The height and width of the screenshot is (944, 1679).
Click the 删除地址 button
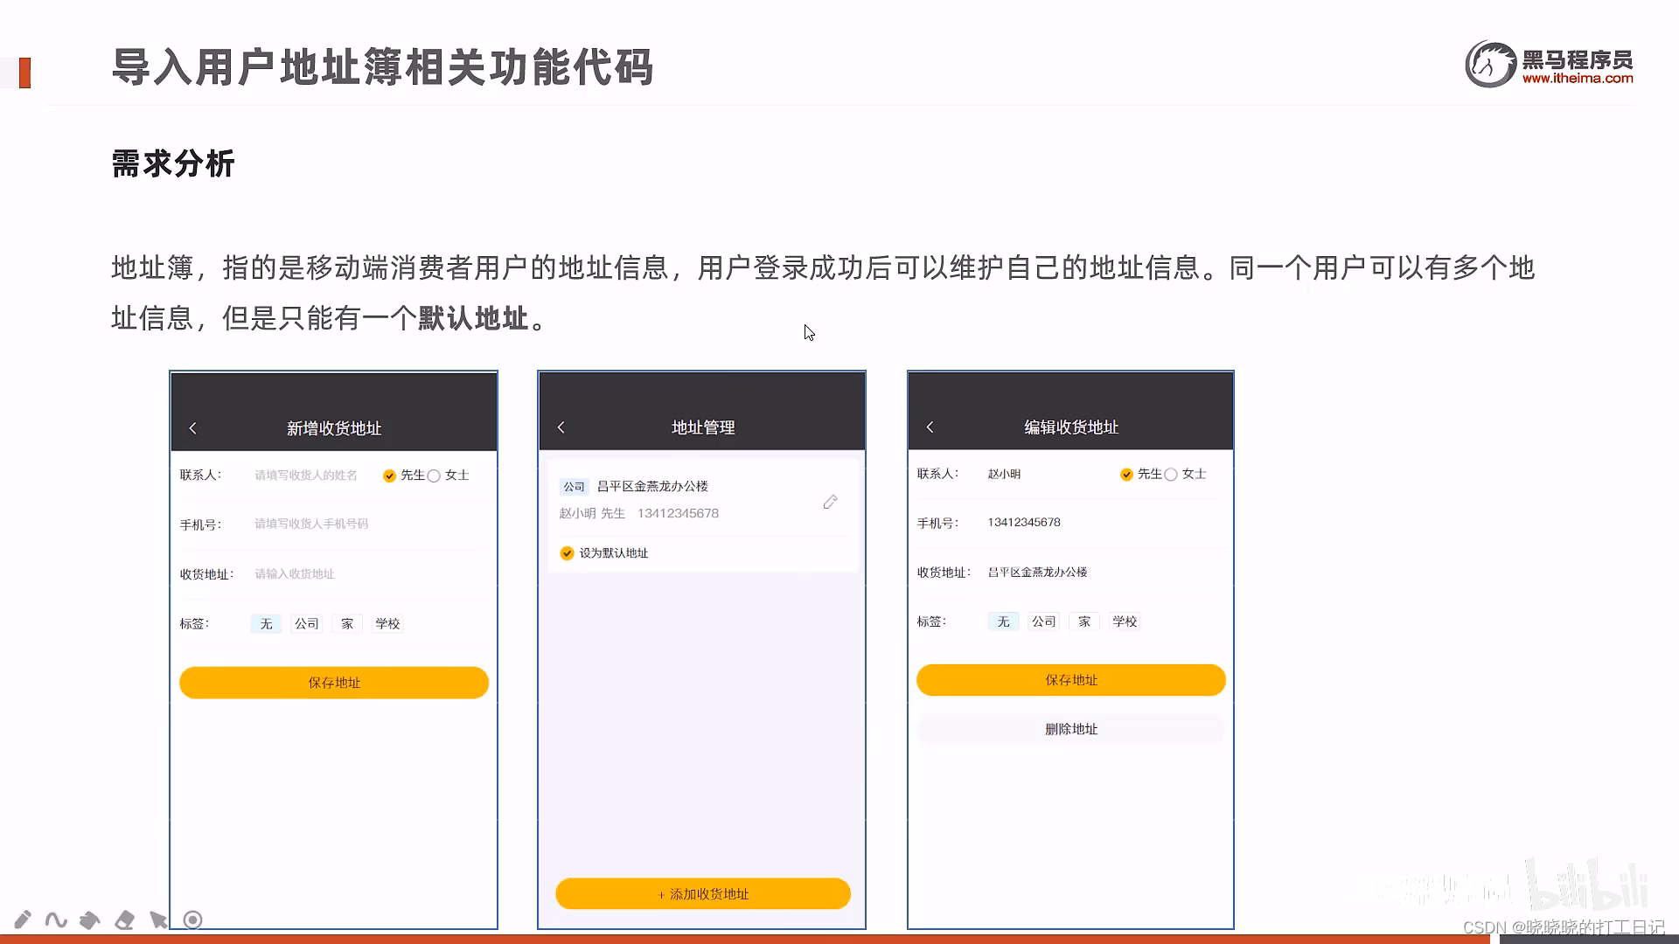click(x=1071, y=729)
